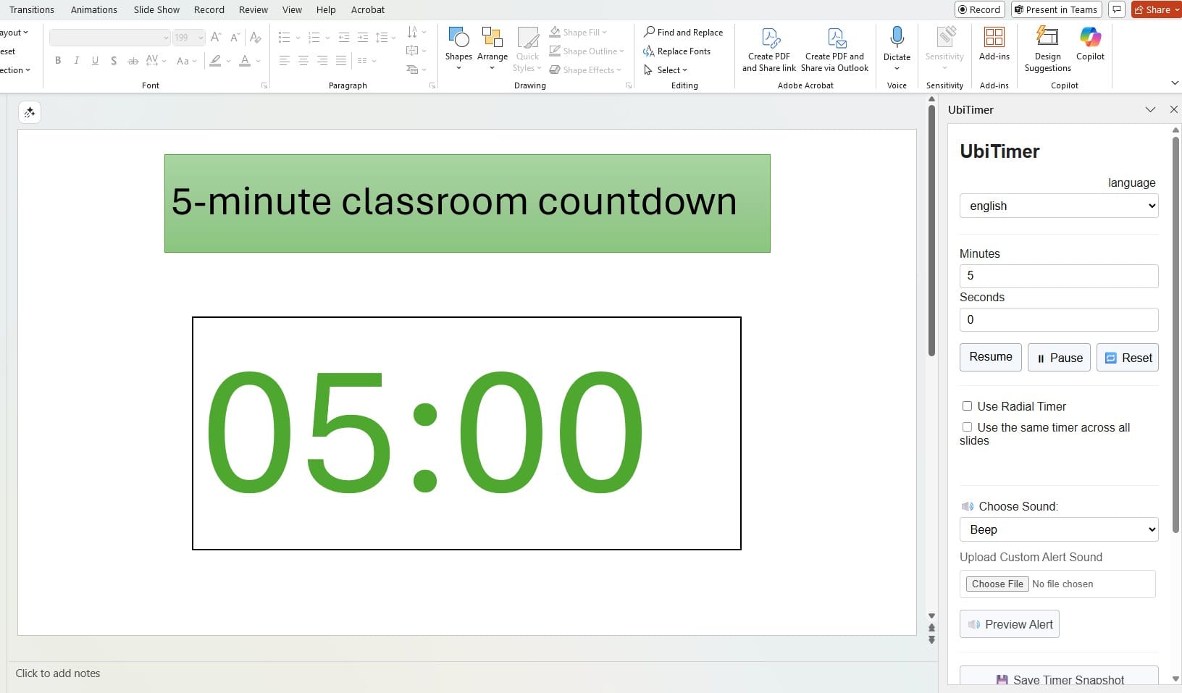Open the Choose Sound dropdown showing Beep
Viewport: 1182px width, 693px height.
1059,529
